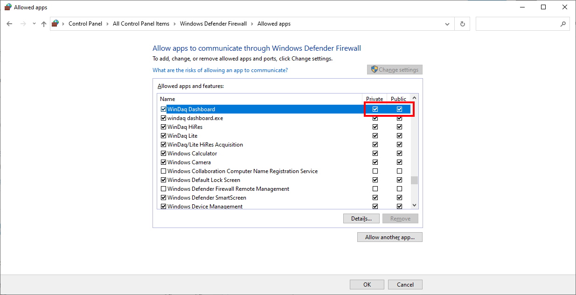This screenshot has width=576, height=295.
Task: Click the Details button
Action: click(x=361, y=219)
